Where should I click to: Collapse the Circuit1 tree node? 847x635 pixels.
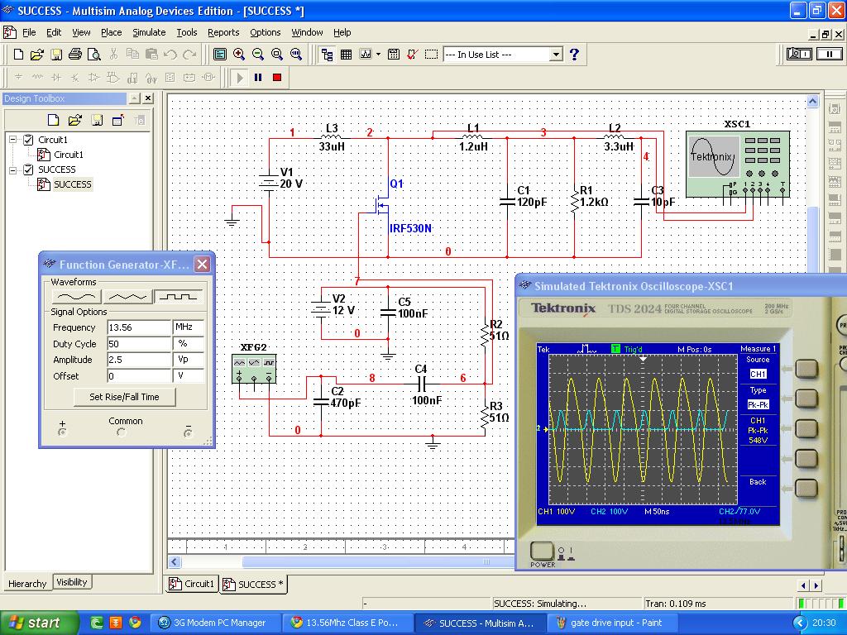coord(13,140)
